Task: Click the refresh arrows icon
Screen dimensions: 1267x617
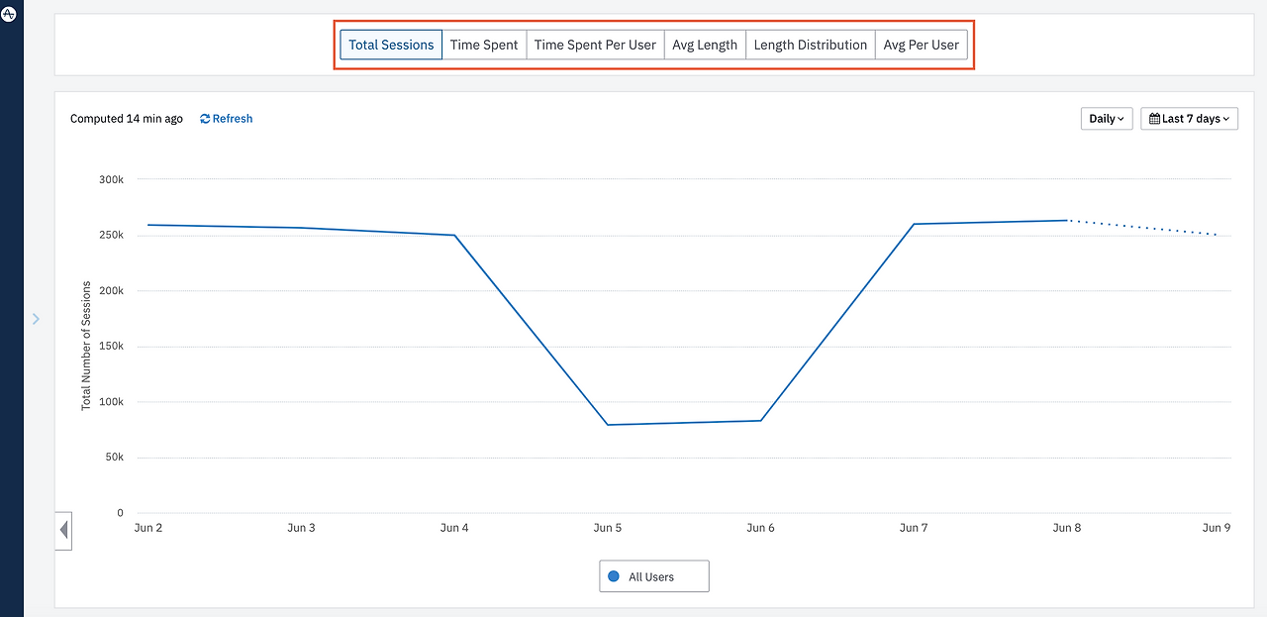Action: [205, 119]
